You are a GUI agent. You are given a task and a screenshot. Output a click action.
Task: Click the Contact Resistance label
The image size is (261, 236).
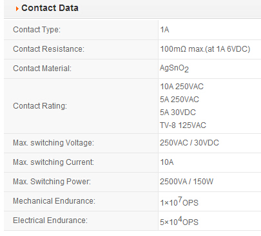point(48,49)
